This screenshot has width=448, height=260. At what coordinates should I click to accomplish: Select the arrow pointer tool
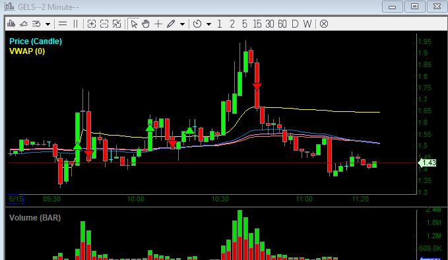(133, 24)
